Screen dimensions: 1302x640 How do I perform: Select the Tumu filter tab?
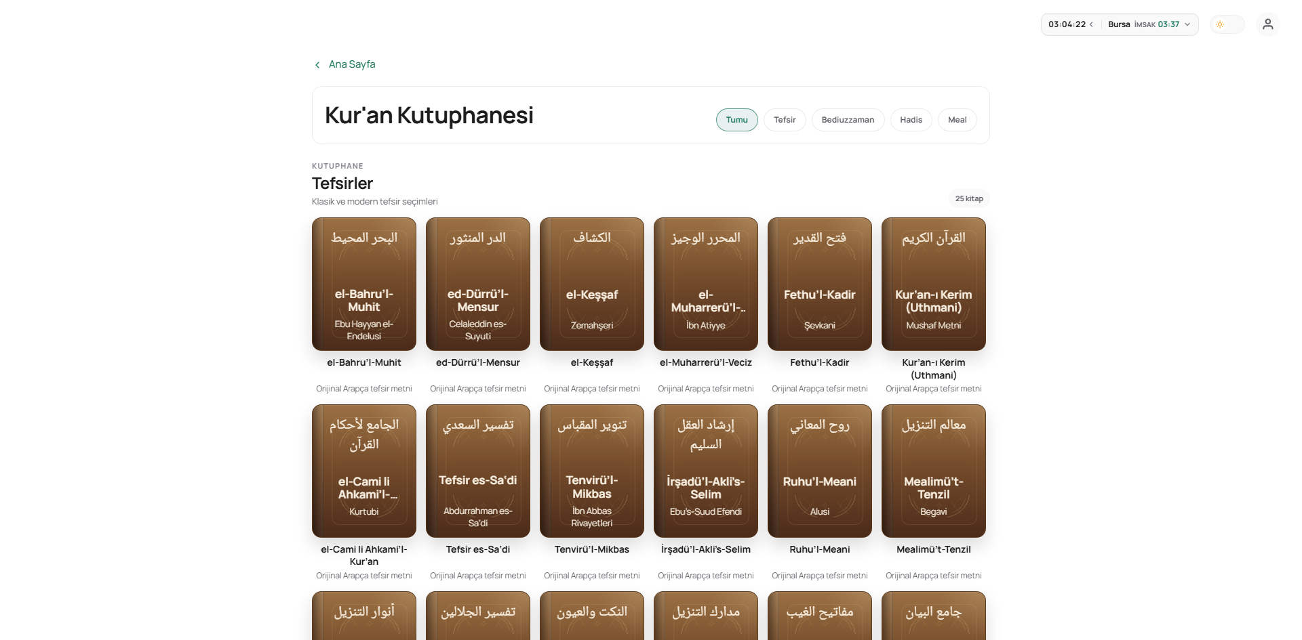736,120
